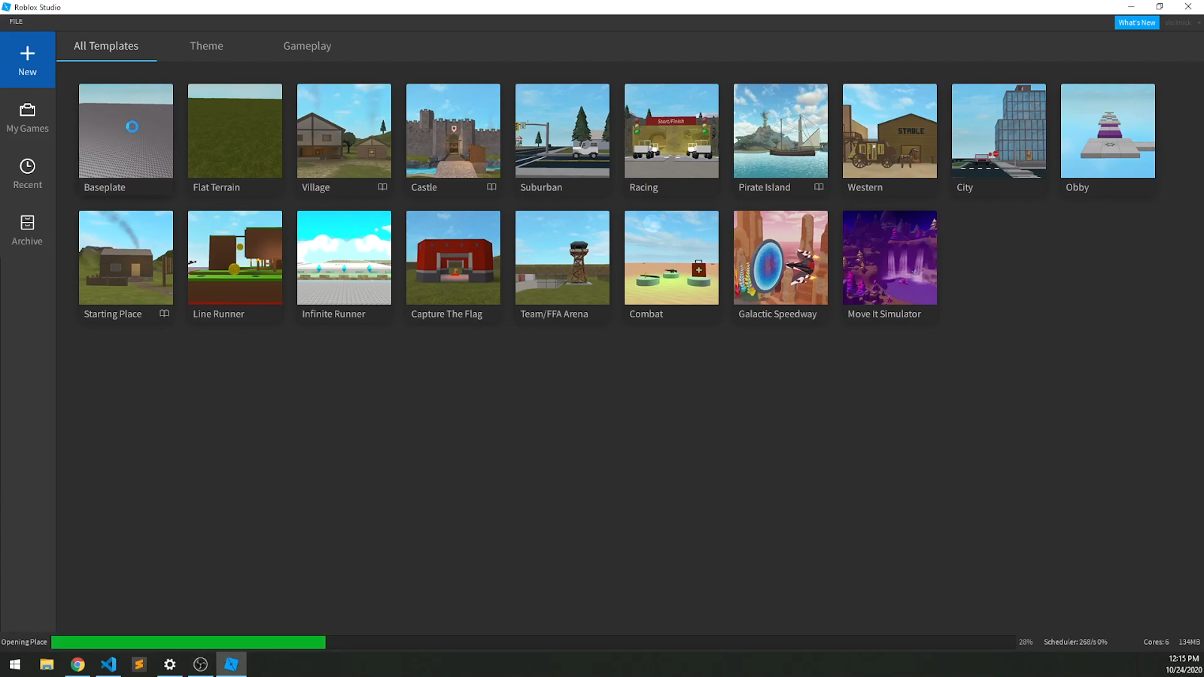This screenshot has height=677, width=1204.
Task: Open Visual Studio Code from the taskbar
Action: [108, 664]
